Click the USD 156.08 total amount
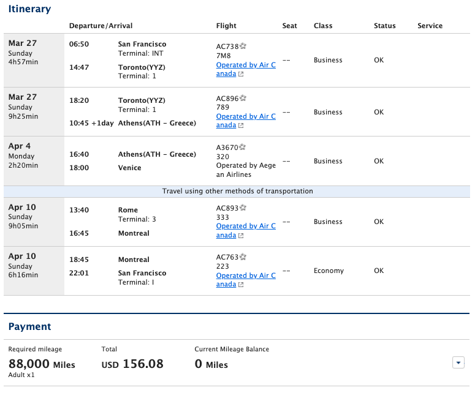This screenshot has height=393, width=475. tap(132, 364)
